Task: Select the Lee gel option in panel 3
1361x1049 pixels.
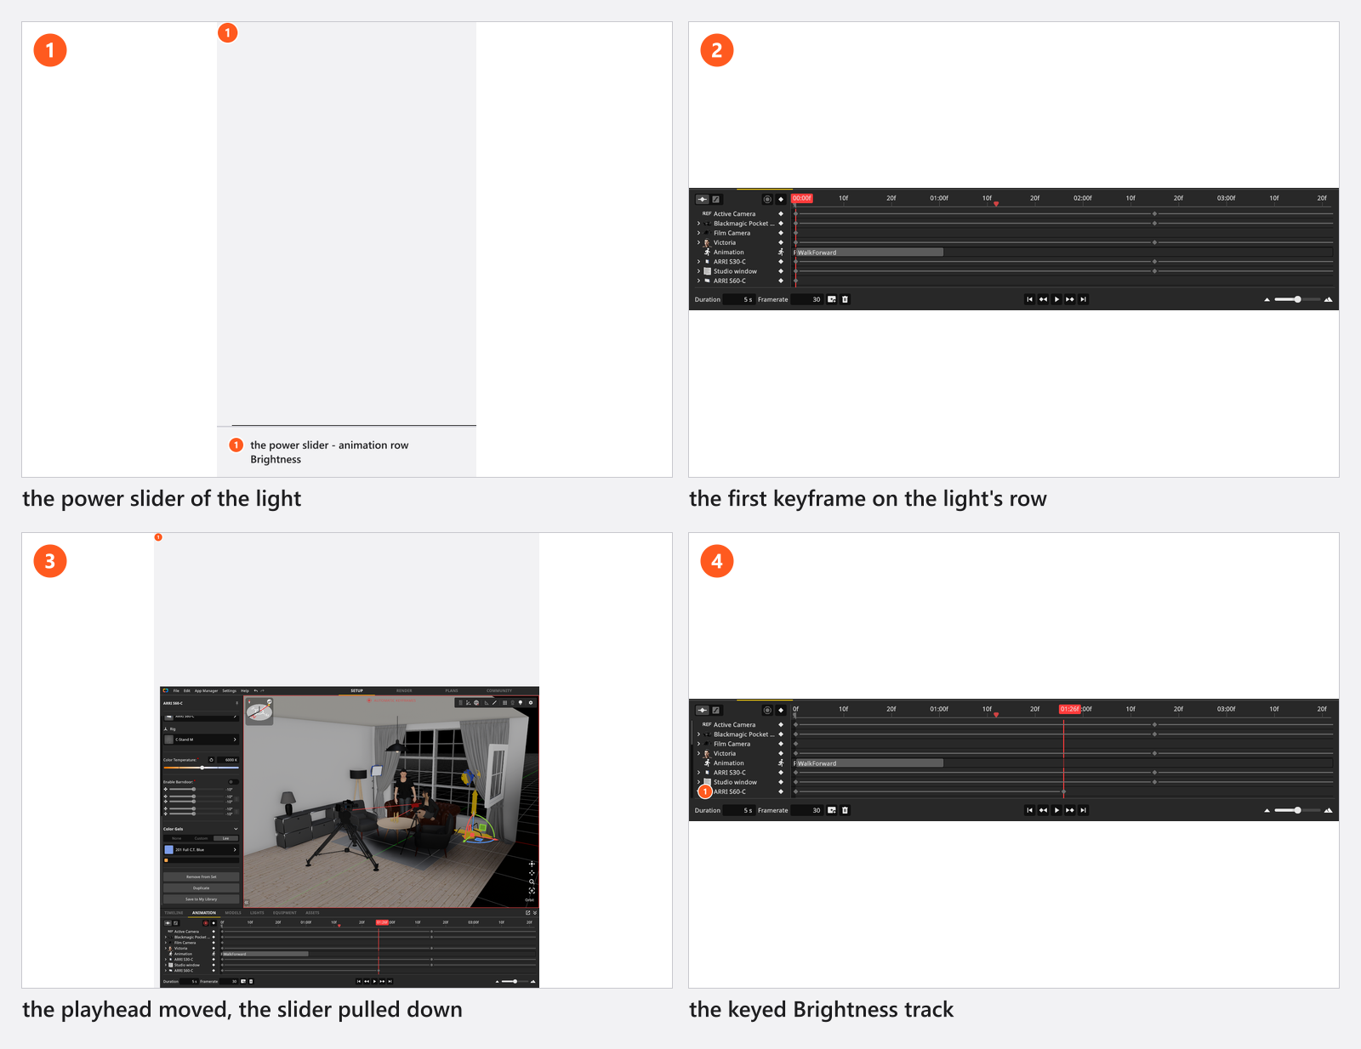Action: coord(225,838)
